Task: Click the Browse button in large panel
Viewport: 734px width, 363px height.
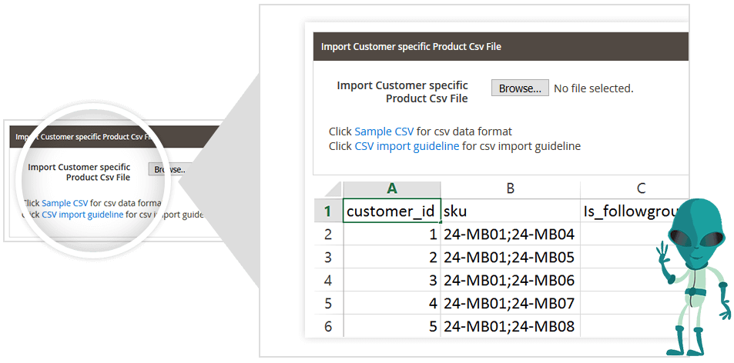Action: 520,88
